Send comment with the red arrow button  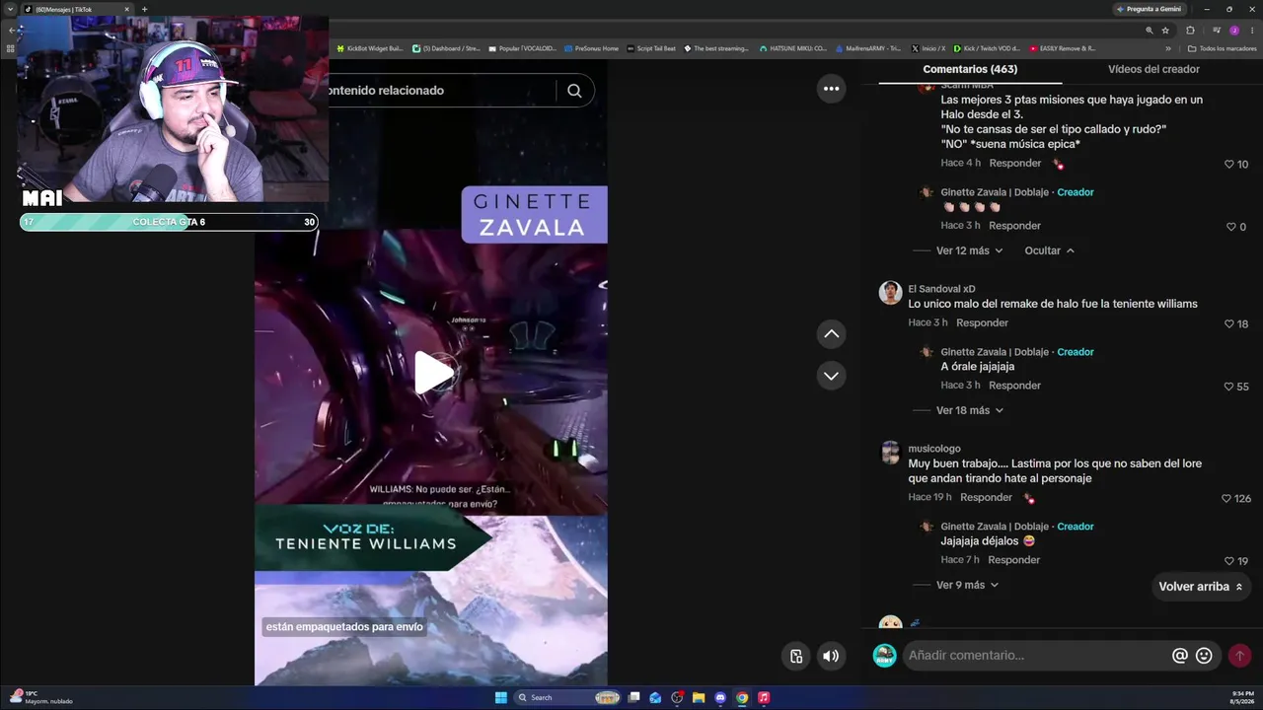[1239, 656]
